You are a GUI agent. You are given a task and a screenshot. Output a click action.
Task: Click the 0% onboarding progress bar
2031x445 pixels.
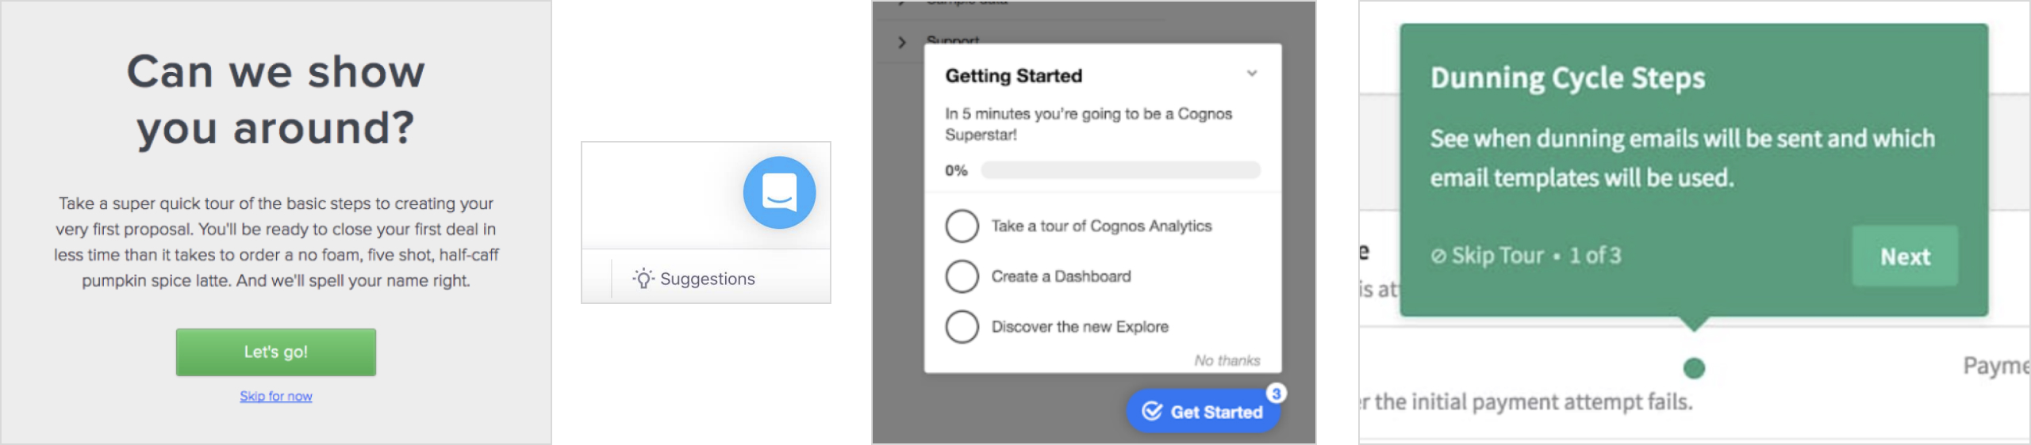pos(1120,170)
